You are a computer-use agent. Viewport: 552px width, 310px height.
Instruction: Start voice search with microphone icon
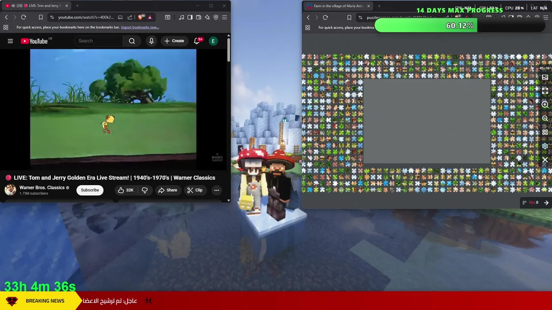point(151,41)
